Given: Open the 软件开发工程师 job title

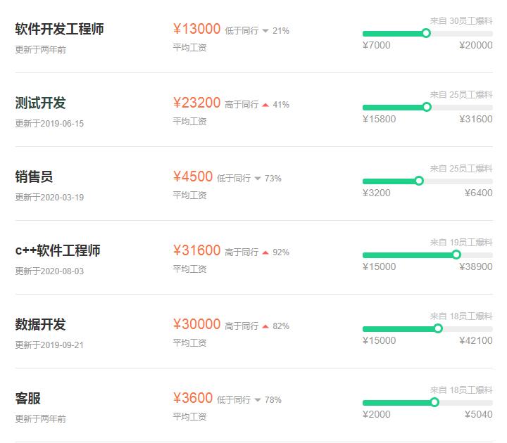Looking at the screenshot, I should pos(60,30).
